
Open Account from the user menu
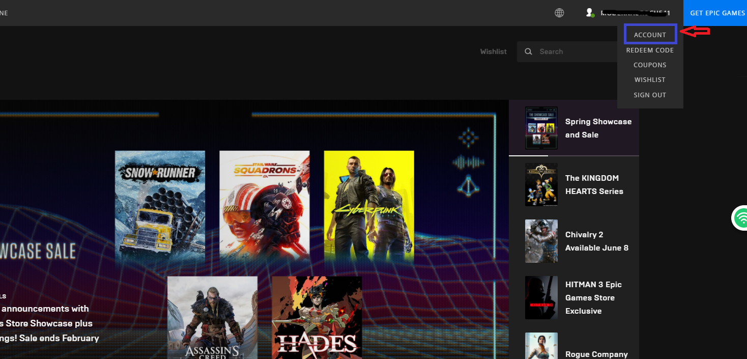(x=650, y=35)
